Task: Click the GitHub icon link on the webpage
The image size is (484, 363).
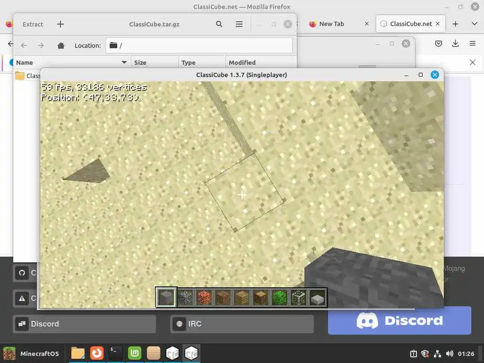Action: point(22,273)
